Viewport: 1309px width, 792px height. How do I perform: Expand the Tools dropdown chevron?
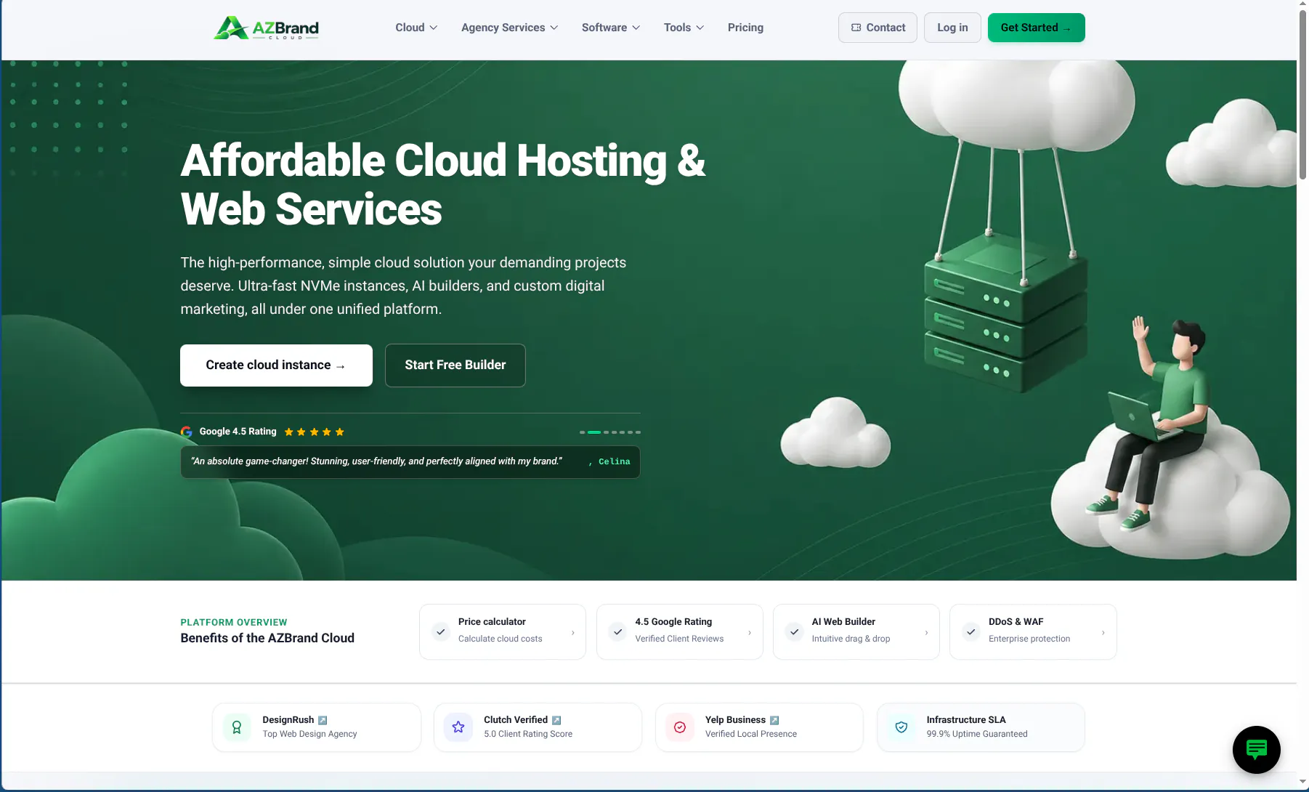(700, 28)
